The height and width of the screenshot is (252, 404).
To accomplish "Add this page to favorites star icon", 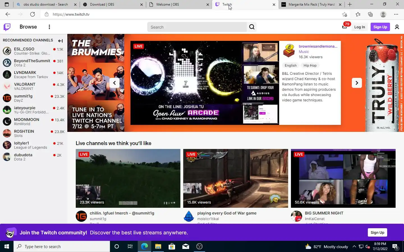I will point(345,14).
